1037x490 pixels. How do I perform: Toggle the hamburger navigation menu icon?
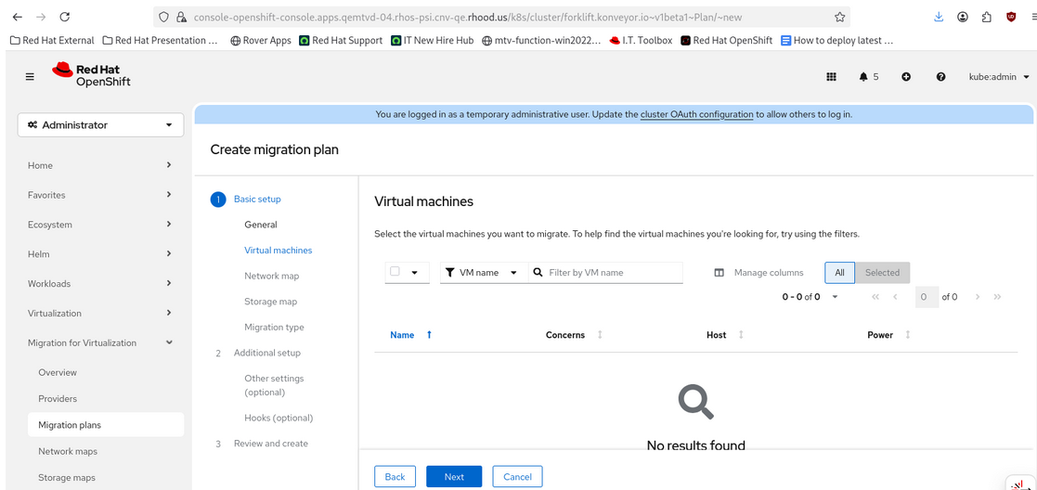[x=30, y=77]
